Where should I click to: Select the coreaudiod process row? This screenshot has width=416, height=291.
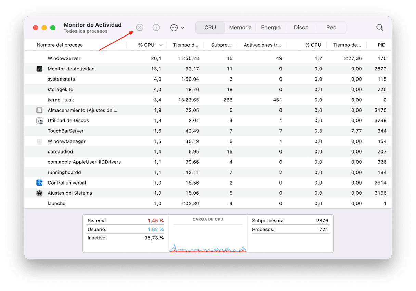click(208, 151)
